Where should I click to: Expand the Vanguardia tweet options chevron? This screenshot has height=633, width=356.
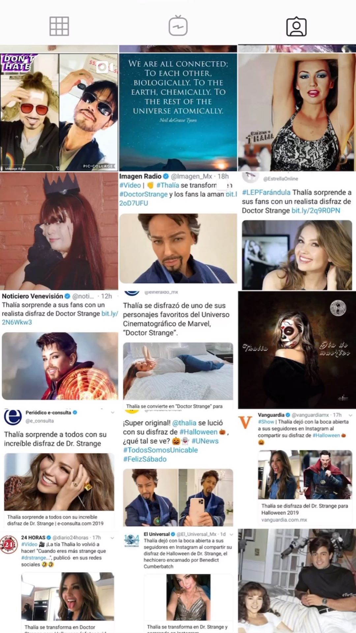click(x=350, y=415)
